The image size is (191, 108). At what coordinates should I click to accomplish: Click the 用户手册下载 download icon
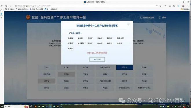coord(141,17)
